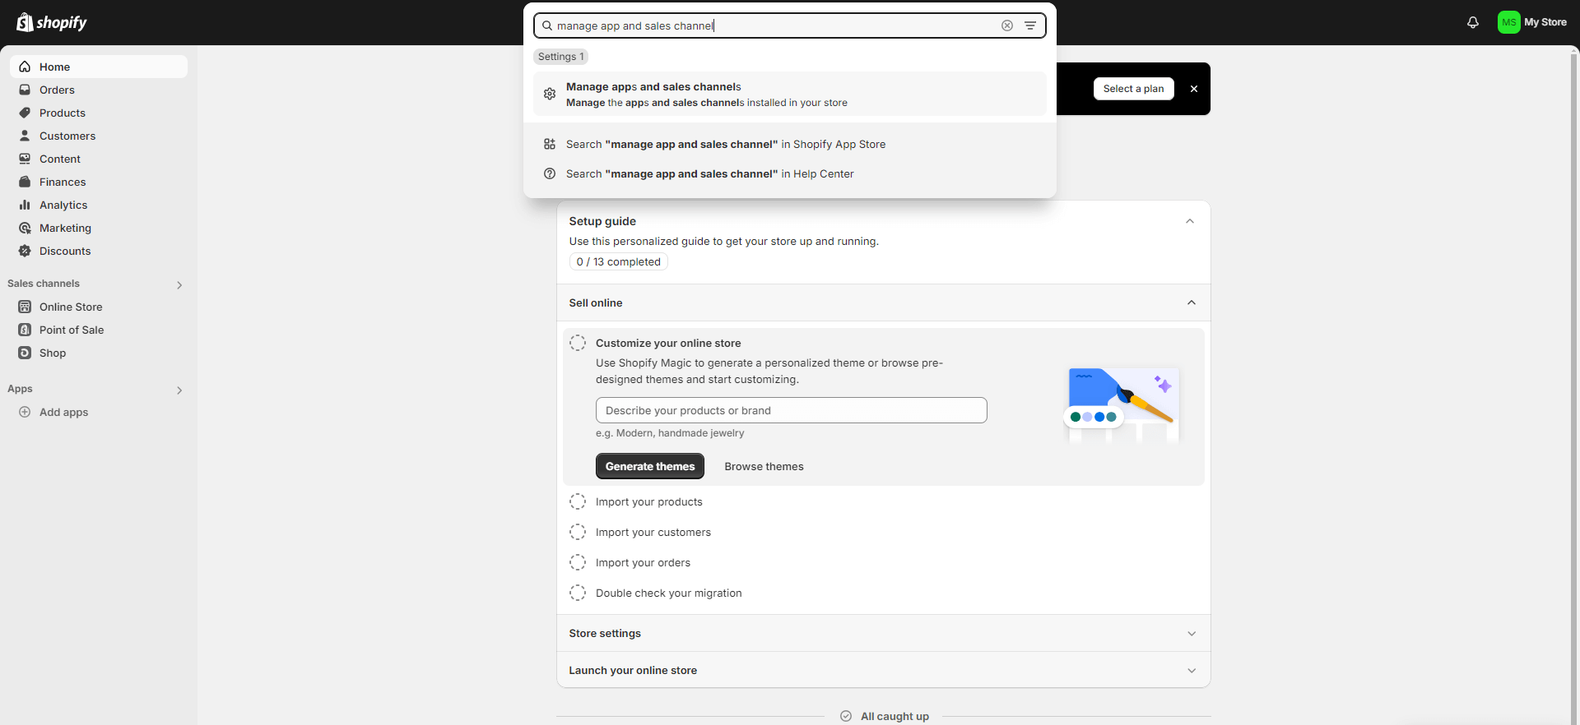Open Finances in the sidebar

pos(99,182)
